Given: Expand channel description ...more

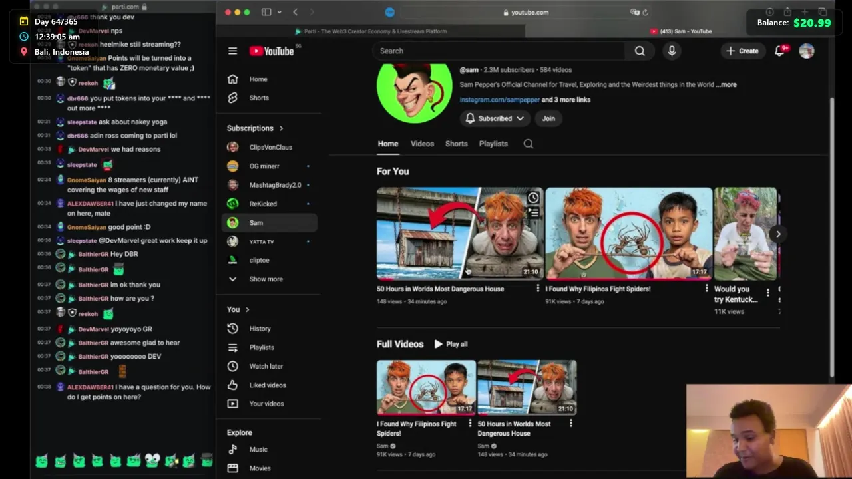Looking at the screenshot, I should tap(726, 85).
